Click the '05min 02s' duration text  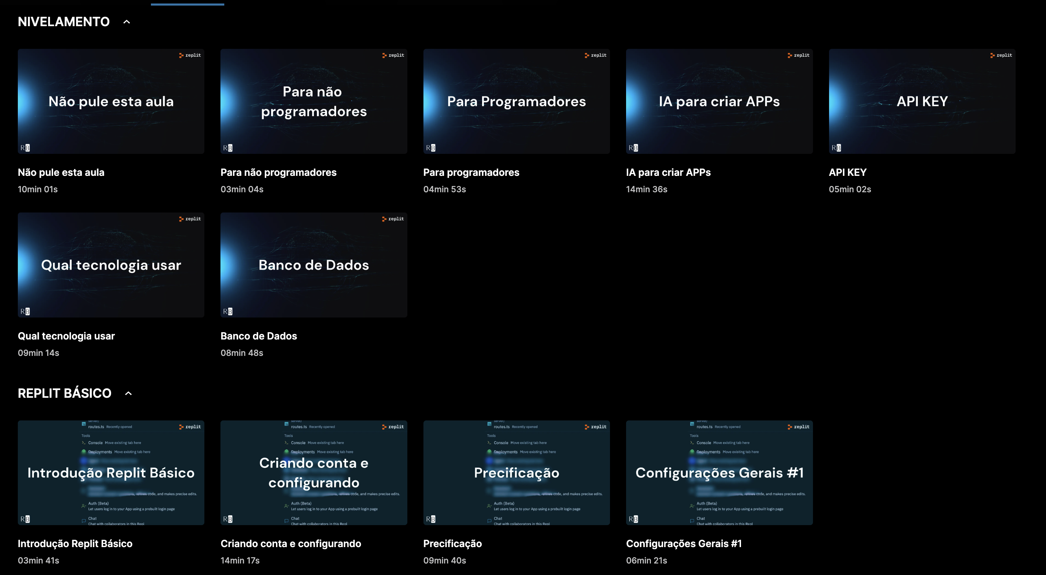pos(850,189)
